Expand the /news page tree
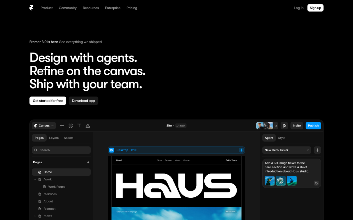Image resolution: width=353 pixels, height=220 pixels. (35, 216)
